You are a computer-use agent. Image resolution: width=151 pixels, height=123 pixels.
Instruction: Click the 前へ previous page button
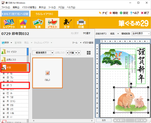(x=121, y=120)
